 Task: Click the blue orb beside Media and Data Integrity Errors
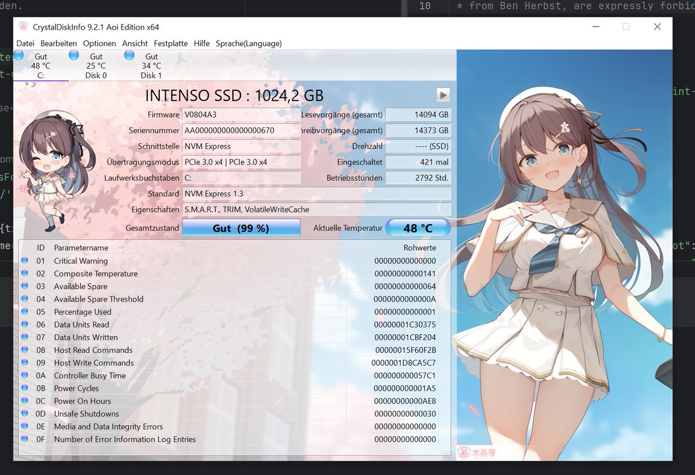tap(25, 426)
